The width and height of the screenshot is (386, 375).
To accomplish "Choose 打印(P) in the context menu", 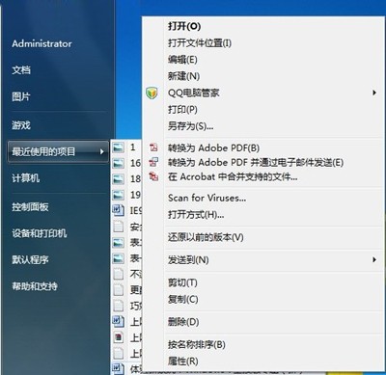I will pyautogui.click(x=182, y=110).
